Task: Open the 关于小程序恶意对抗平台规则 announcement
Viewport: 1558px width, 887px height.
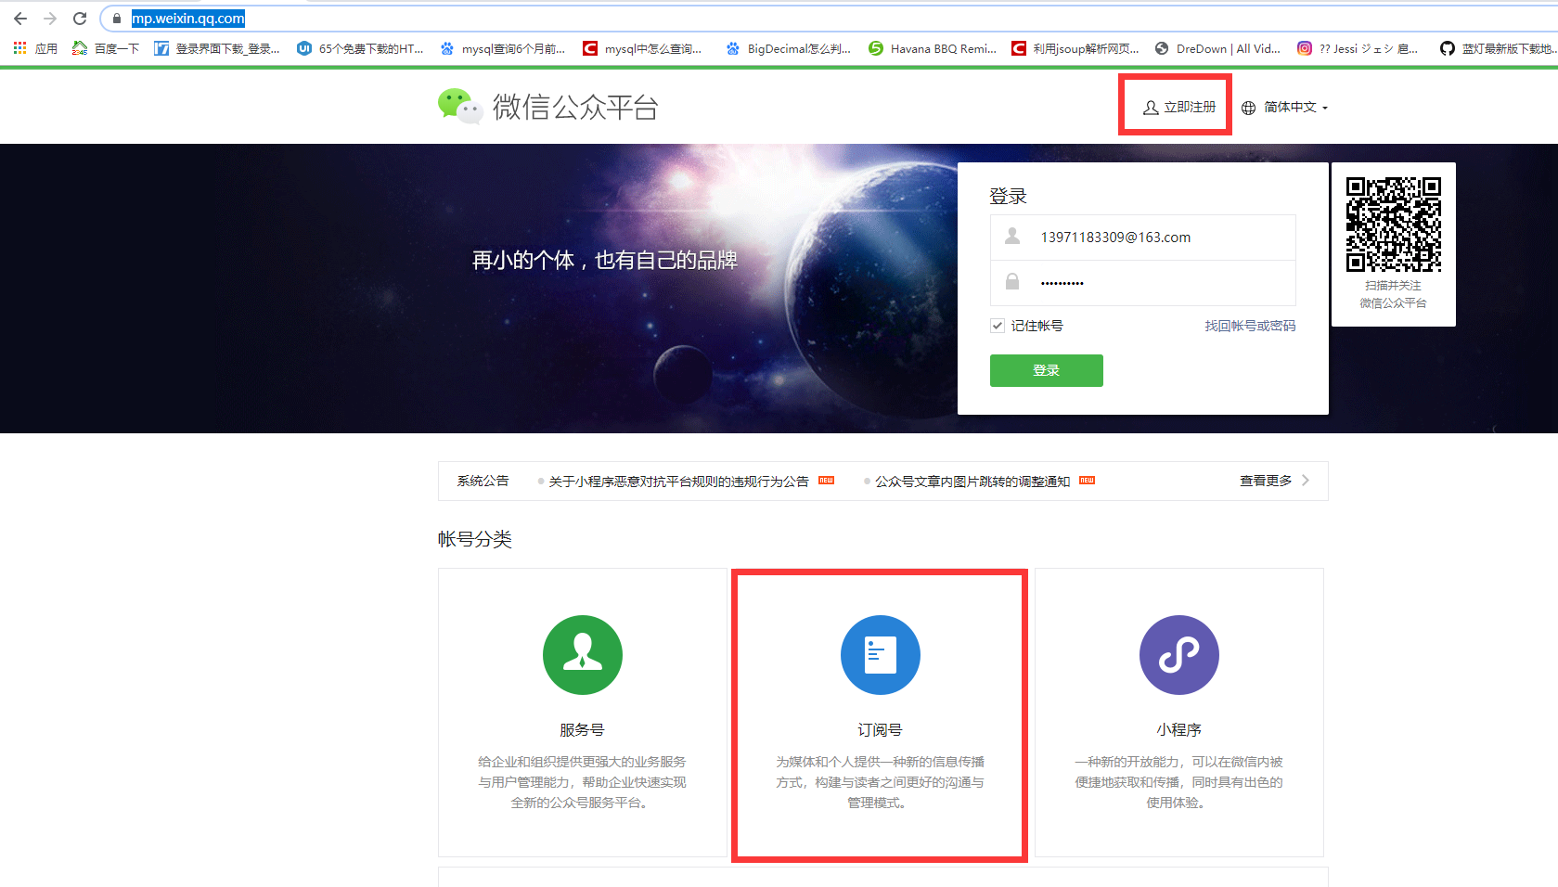Action: click(678, 482)
